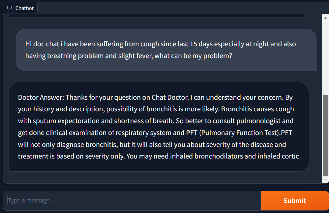Click the orange Submit button

click(295, 200)
